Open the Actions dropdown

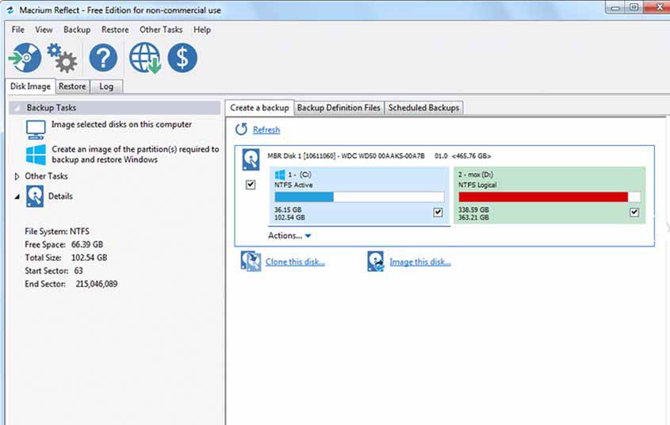(x=289, y=235)
